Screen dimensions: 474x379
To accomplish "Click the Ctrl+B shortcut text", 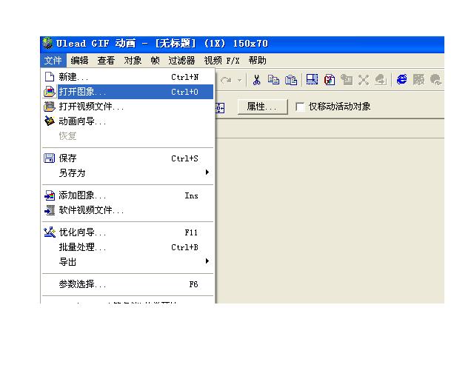I will coord(184,247).
